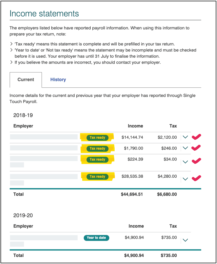Click Tax ready badge beside $1,790.00
This screenshot has width=217, height=264.
[98, 149]
